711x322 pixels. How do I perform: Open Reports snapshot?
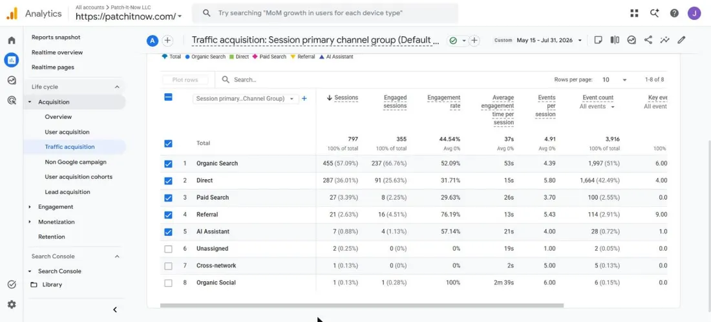click(56, 38)
